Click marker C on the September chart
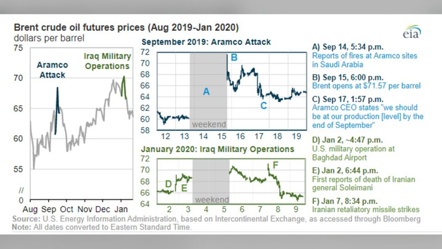 click(x=263, y=106)
